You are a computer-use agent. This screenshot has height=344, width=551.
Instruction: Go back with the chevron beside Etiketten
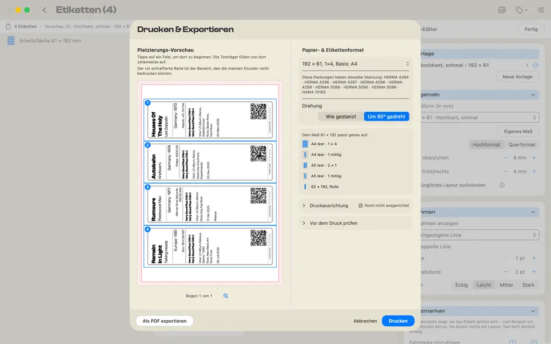tap(44, 10)
